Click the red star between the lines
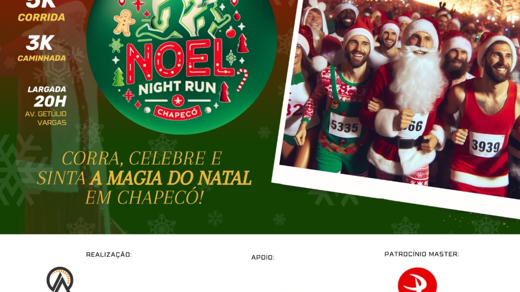Image resolution: width=520 pixels, height=292 pixels. coord(178,100)
